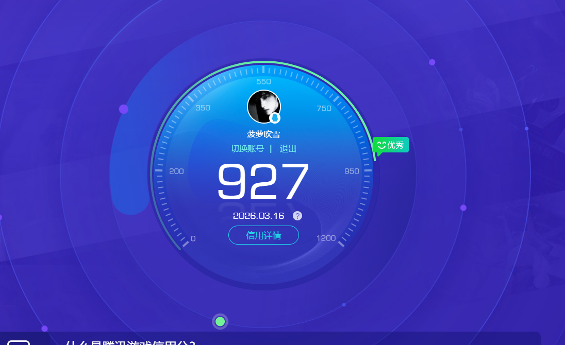
Task: Click the 0 minimum gauge label
Action: point(193,238)
